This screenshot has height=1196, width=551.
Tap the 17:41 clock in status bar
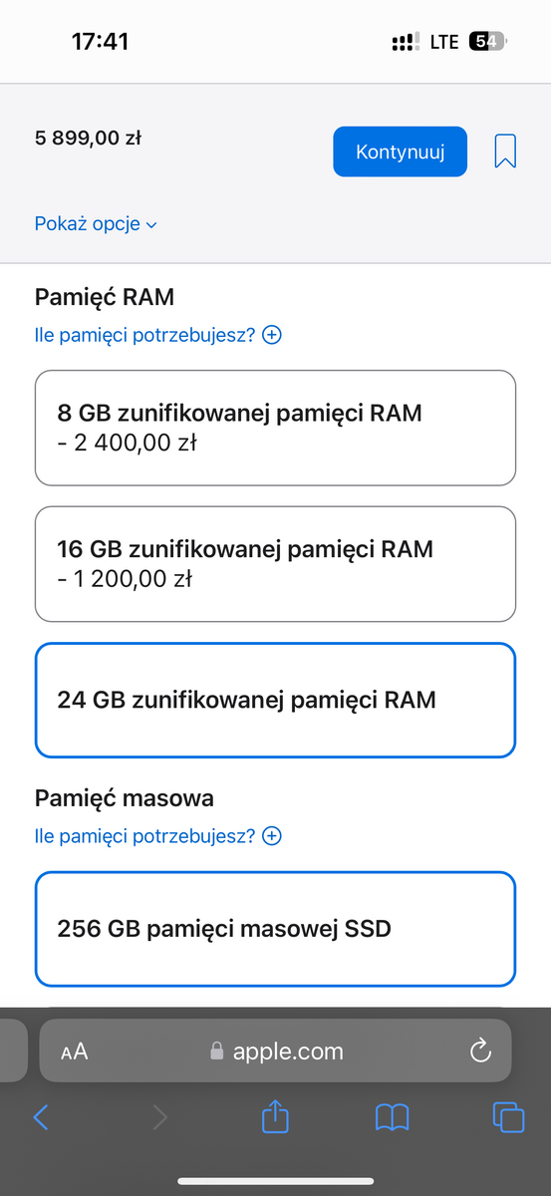[x=100, y=41]
